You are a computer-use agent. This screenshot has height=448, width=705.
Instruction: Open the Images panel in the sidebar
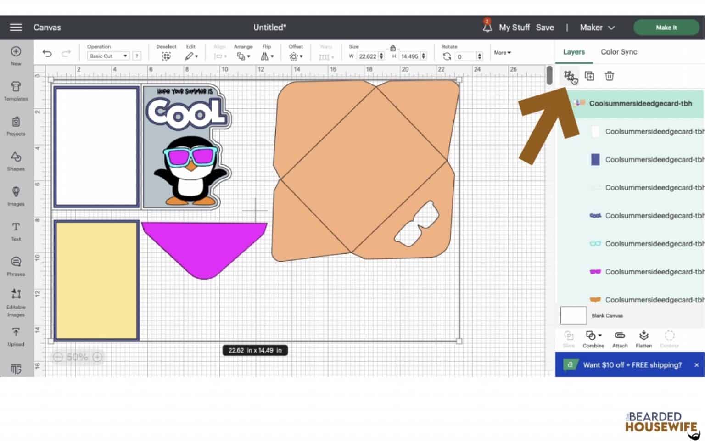point(16,195)
